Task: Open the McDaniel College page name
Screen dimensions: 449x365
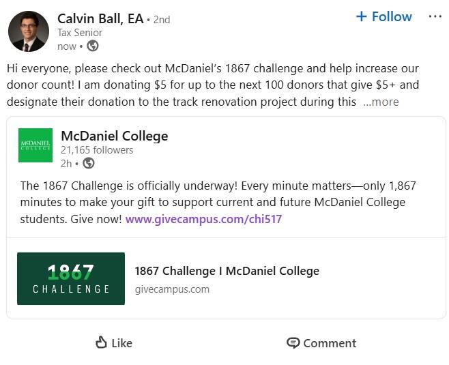Action: click(115, 136)
